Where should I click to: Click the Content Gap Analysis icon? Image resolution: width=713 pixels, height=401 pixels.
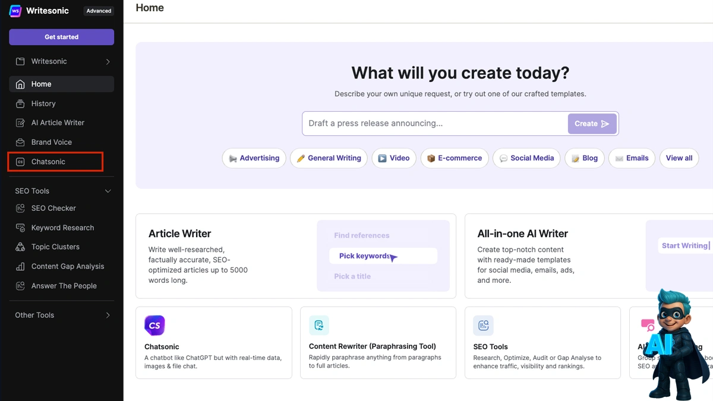point(20,267)
